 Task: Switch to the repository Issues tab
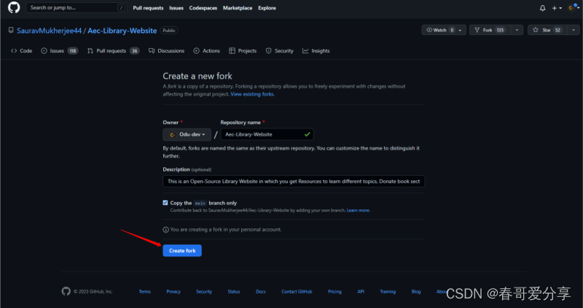tap(59, 50)
